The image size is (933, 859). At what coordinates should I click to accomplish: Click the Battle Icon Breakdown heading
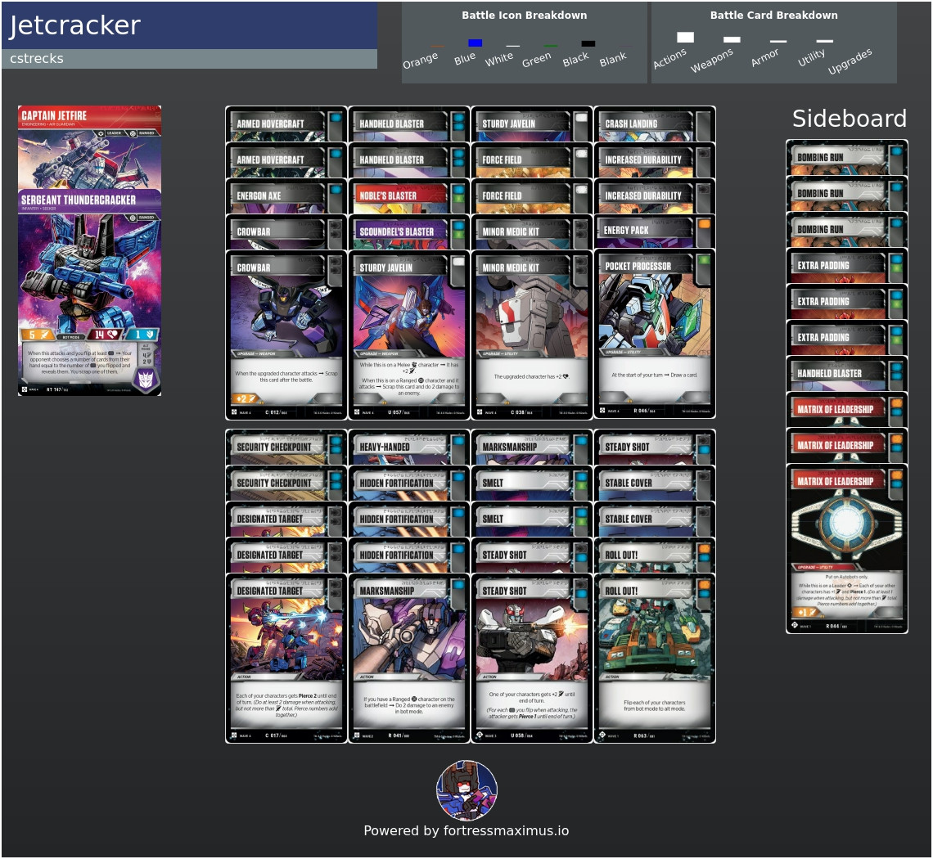525,16
